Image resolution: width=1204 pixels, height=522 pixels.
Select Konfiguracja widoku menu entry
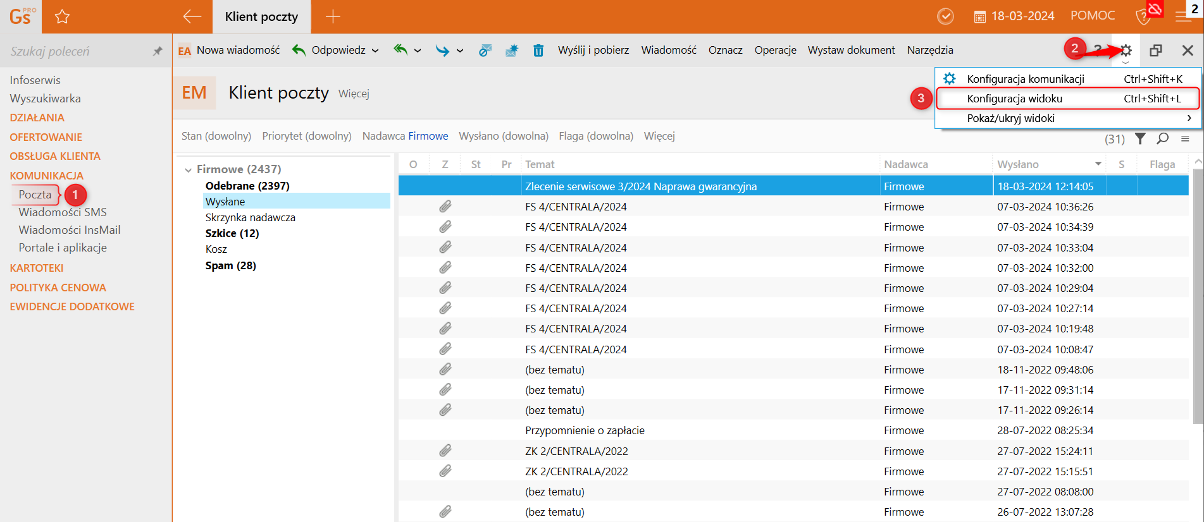point(1014,99)
